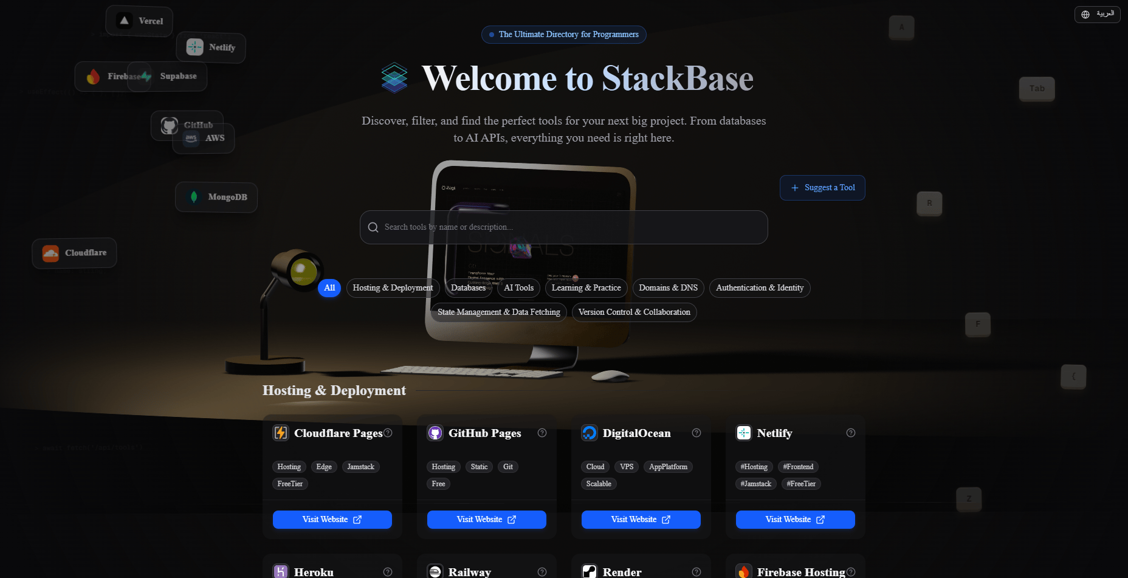
Task: Open the Arabic language switcher
Action: click(x=1097, y=14)
